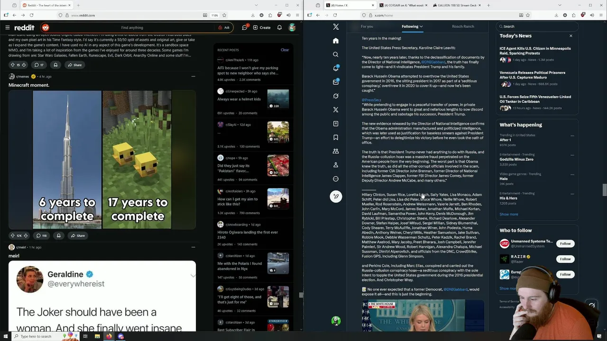
Task: Open X Profile person icon in sidebar
Action: tap(336, 165)
